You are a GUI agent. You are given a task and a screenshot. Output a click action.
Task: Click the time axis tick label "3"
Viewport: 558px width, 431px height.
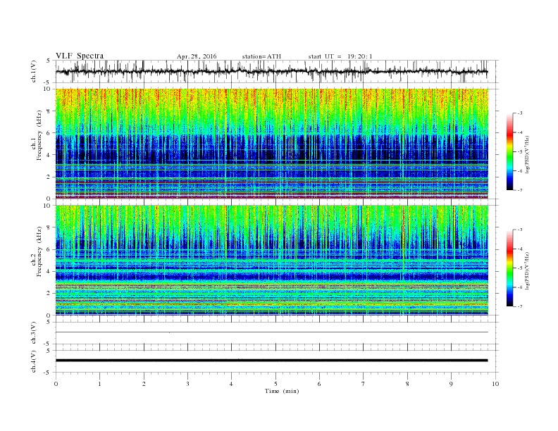point(187,384)
